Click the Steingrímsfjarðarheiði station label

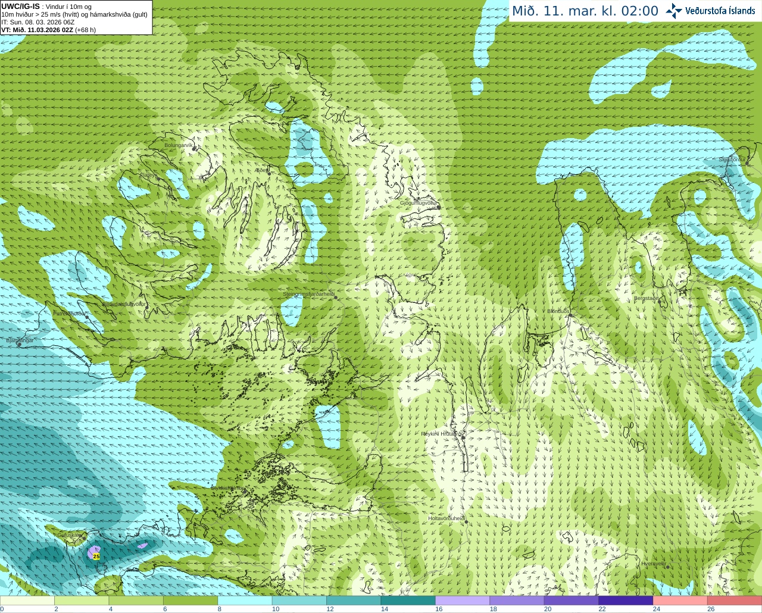point(308,294)
